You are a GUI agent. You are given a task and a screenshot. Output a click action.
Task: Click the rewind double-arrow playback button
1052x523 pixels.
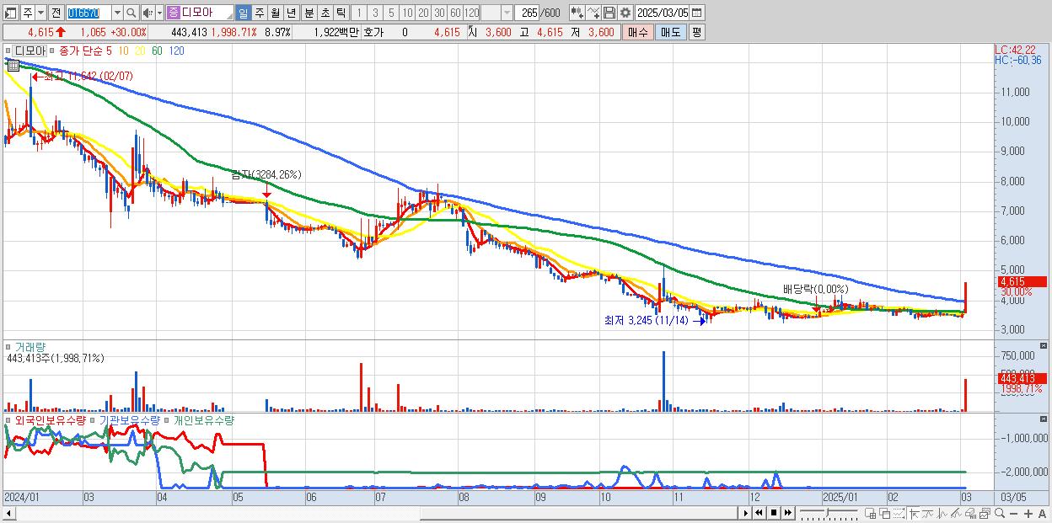(759, 513)
